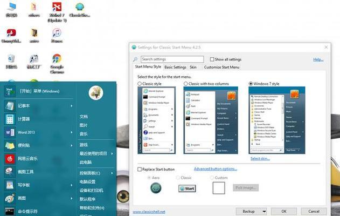The height and width of the screenshot is (216, 340).
Task: Open 文档 in the start menu
Action: coord(84,117)
